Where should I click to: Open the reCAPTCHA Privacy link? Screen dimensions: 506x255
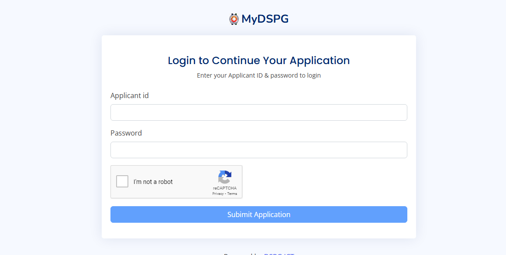point(218,194)
